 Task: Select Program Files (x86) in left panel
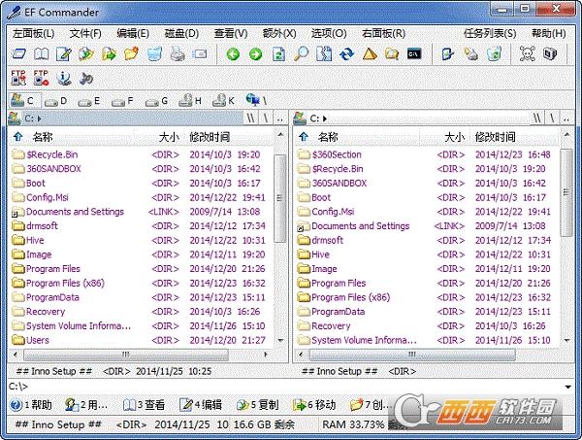click(x=58, y=284)
